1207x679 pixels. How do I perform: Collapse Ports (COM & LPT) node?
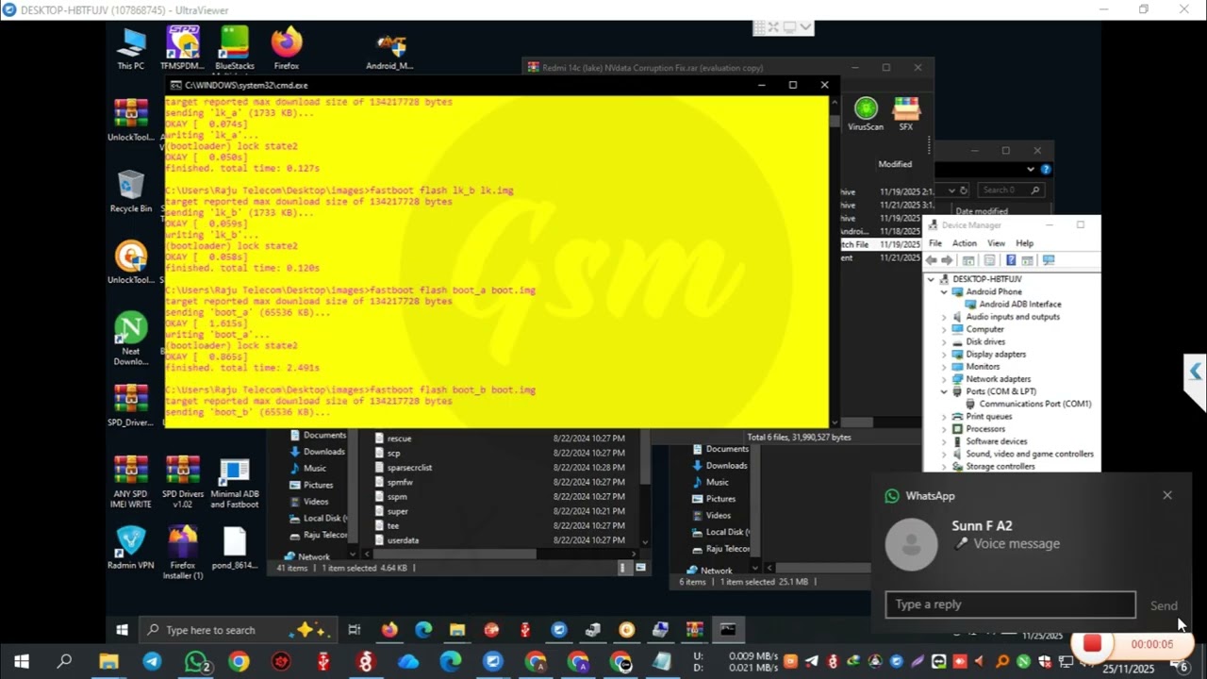944,391
